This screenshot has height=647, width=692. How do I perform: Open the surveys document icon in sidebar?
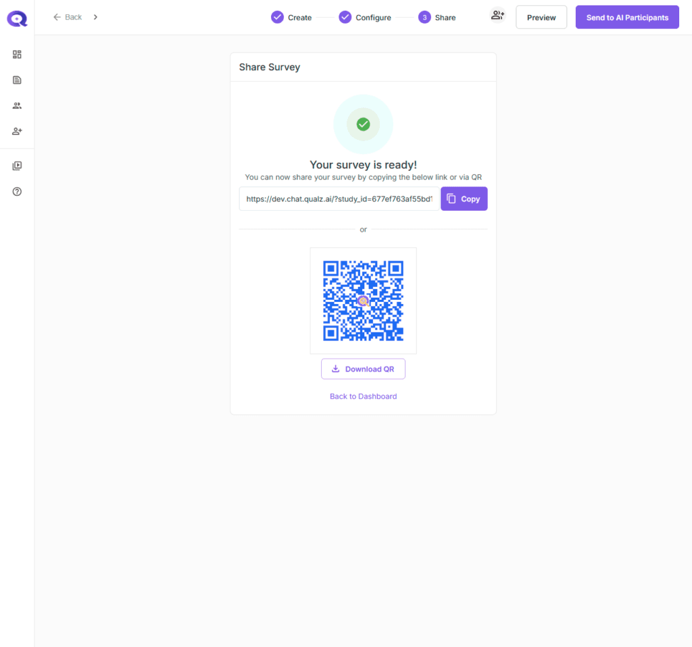[x=18, y=80]
